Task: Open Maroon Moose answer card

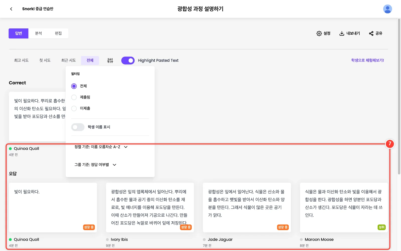Action: point(344,207)
